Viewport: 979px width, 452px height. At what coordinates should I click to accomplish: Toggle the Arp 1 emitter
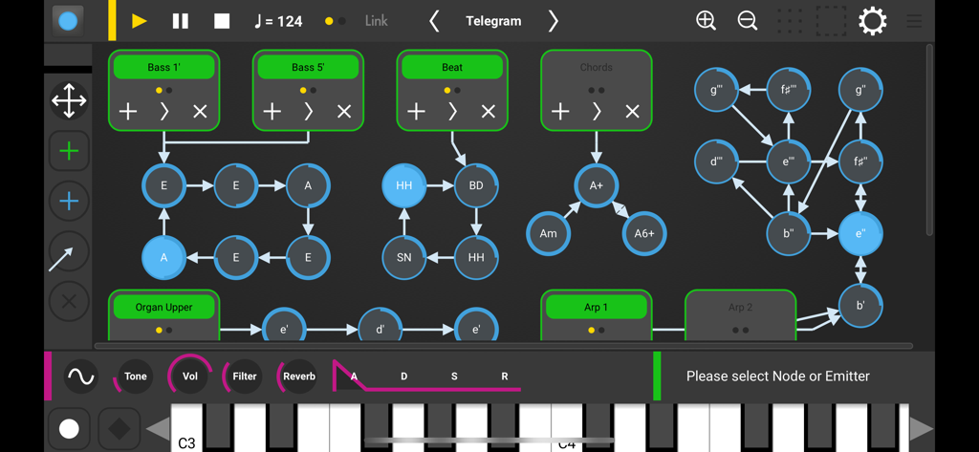point(597,307)
